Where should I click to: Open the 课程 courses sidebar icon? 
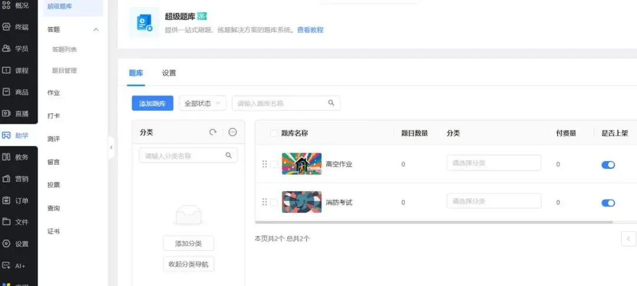point(6,70)
